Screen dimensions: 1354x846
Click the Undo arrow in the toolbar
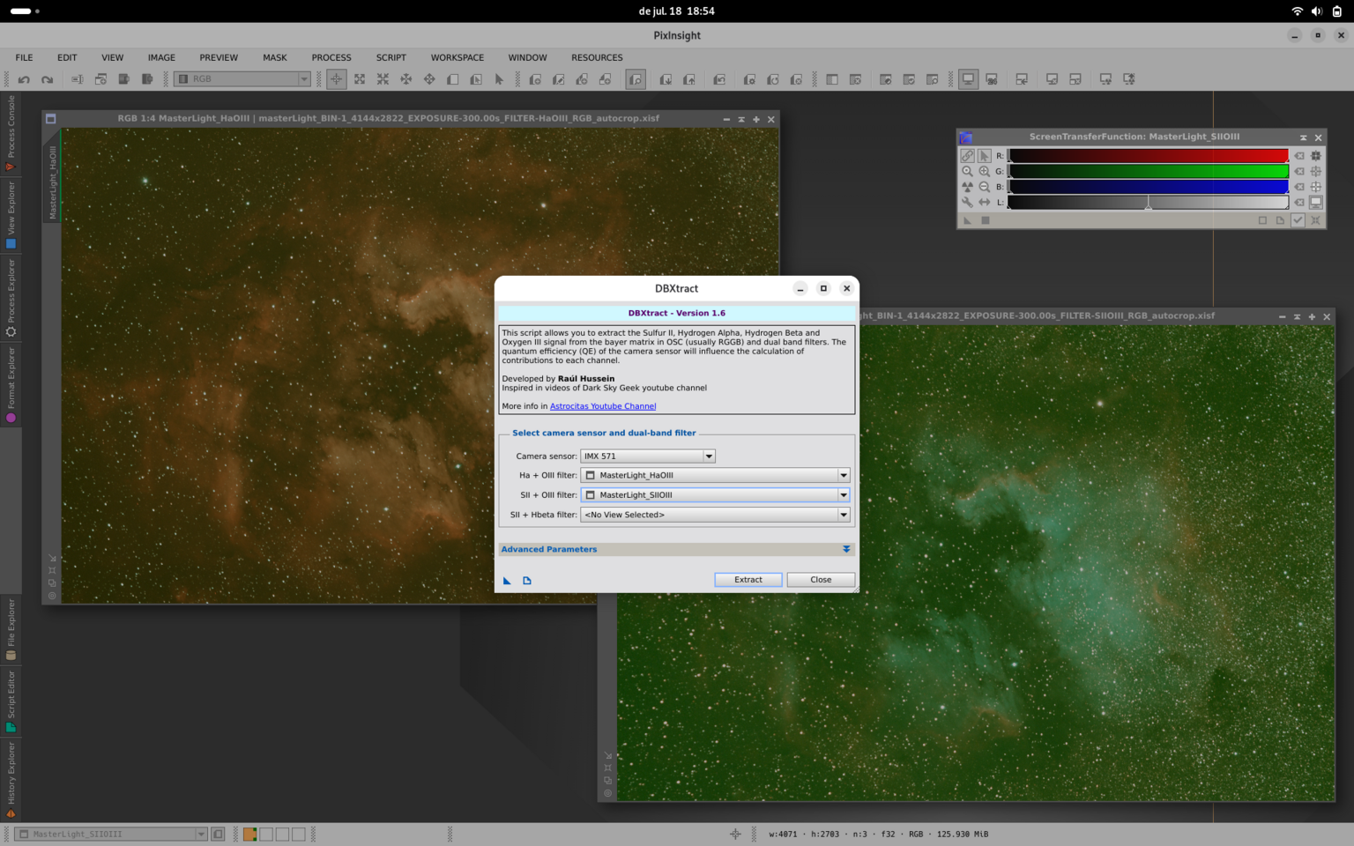point(24,79)
